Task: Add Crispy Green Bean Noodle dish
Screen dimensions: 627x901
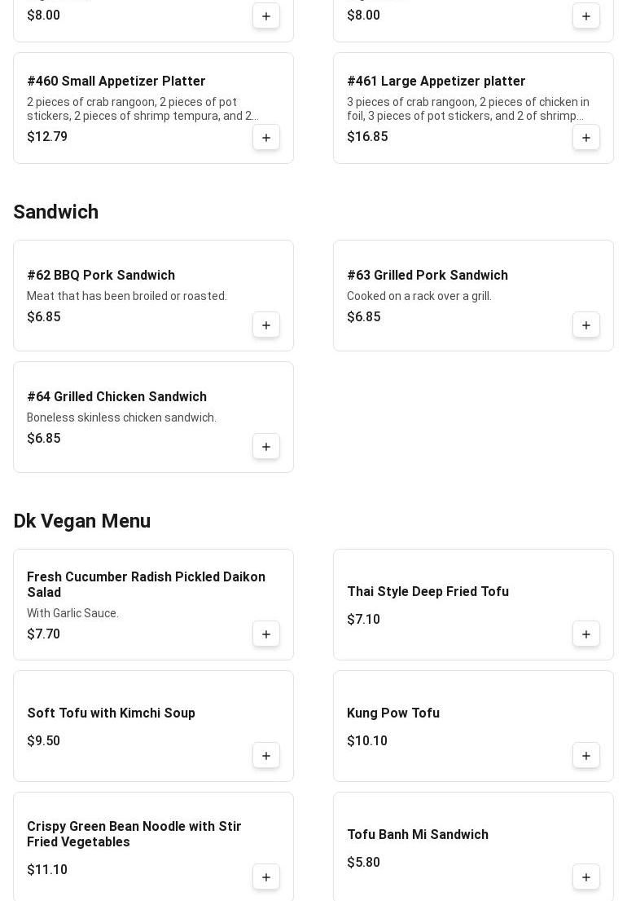Action: [266, 877]
